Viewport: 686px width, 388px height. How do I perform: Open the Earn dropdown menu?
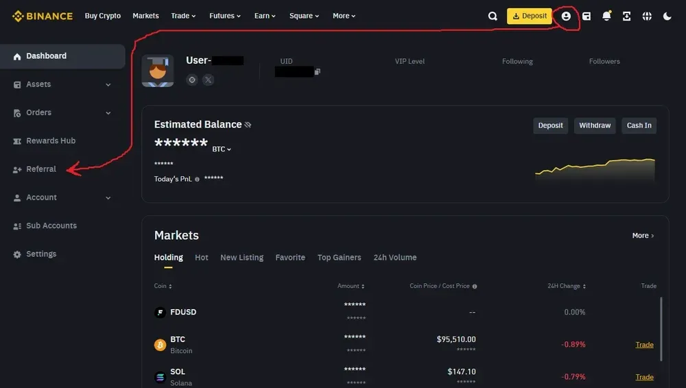[x=265, y=16]
